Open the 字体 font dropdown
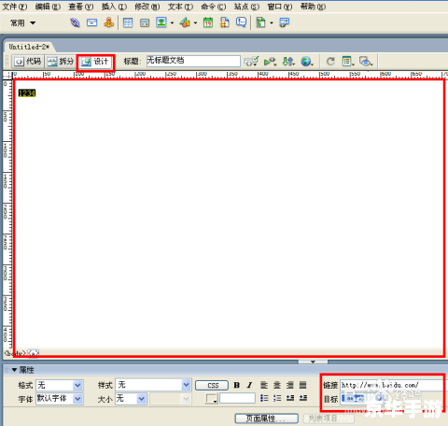Image resolution: width=448 pixels, height=426 pixels. coord(60,399)
